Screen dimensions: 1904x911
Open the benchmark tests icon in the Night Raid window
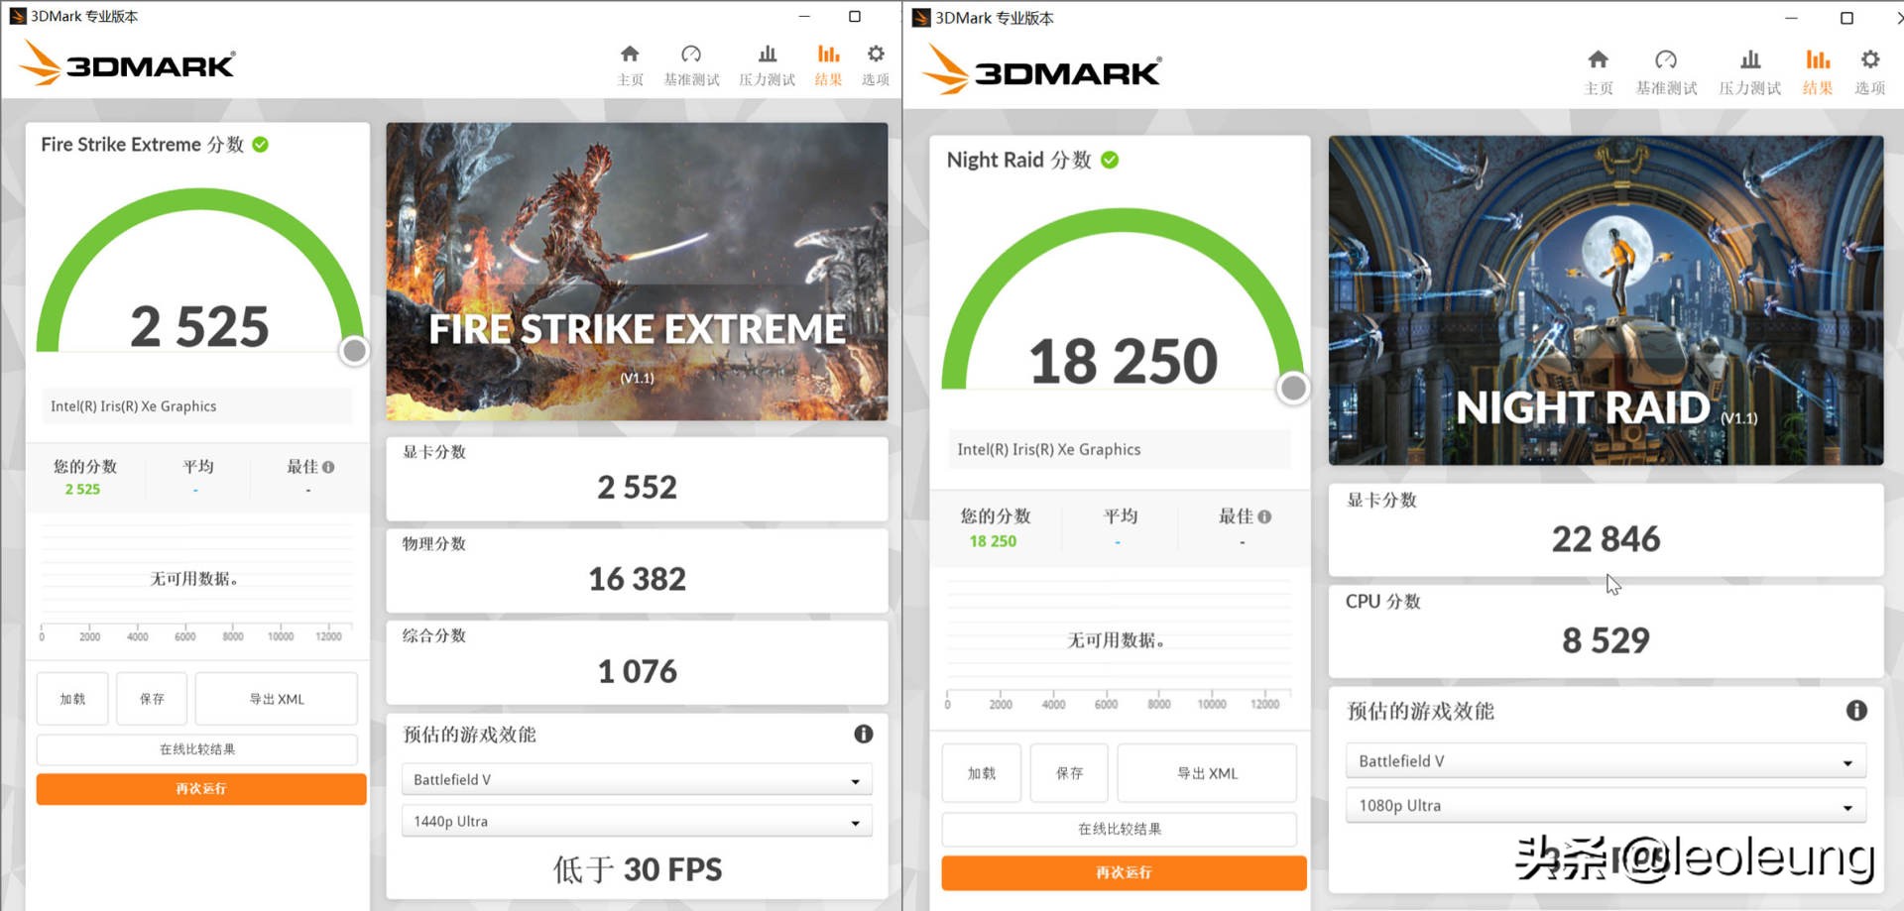pyautogui.click(x=1666, y=59)
